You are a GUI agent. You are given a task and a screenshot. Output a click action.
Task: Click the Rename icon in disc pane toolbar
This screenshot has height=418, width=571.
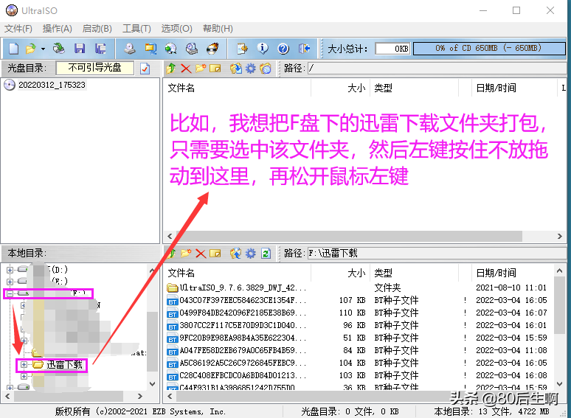[x=215, y=69]
